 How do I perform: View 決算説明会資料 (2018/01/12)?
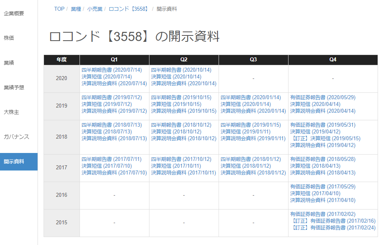(253, 173)
